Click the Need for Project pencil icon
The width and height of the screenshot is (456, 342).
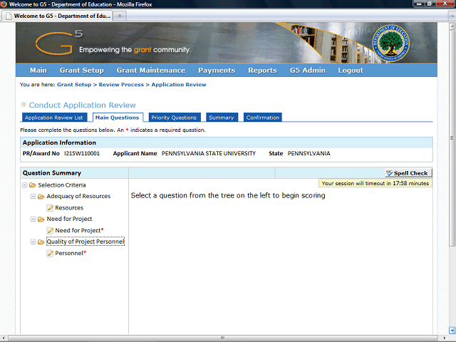pyautogui.click(x=50, y=230)
